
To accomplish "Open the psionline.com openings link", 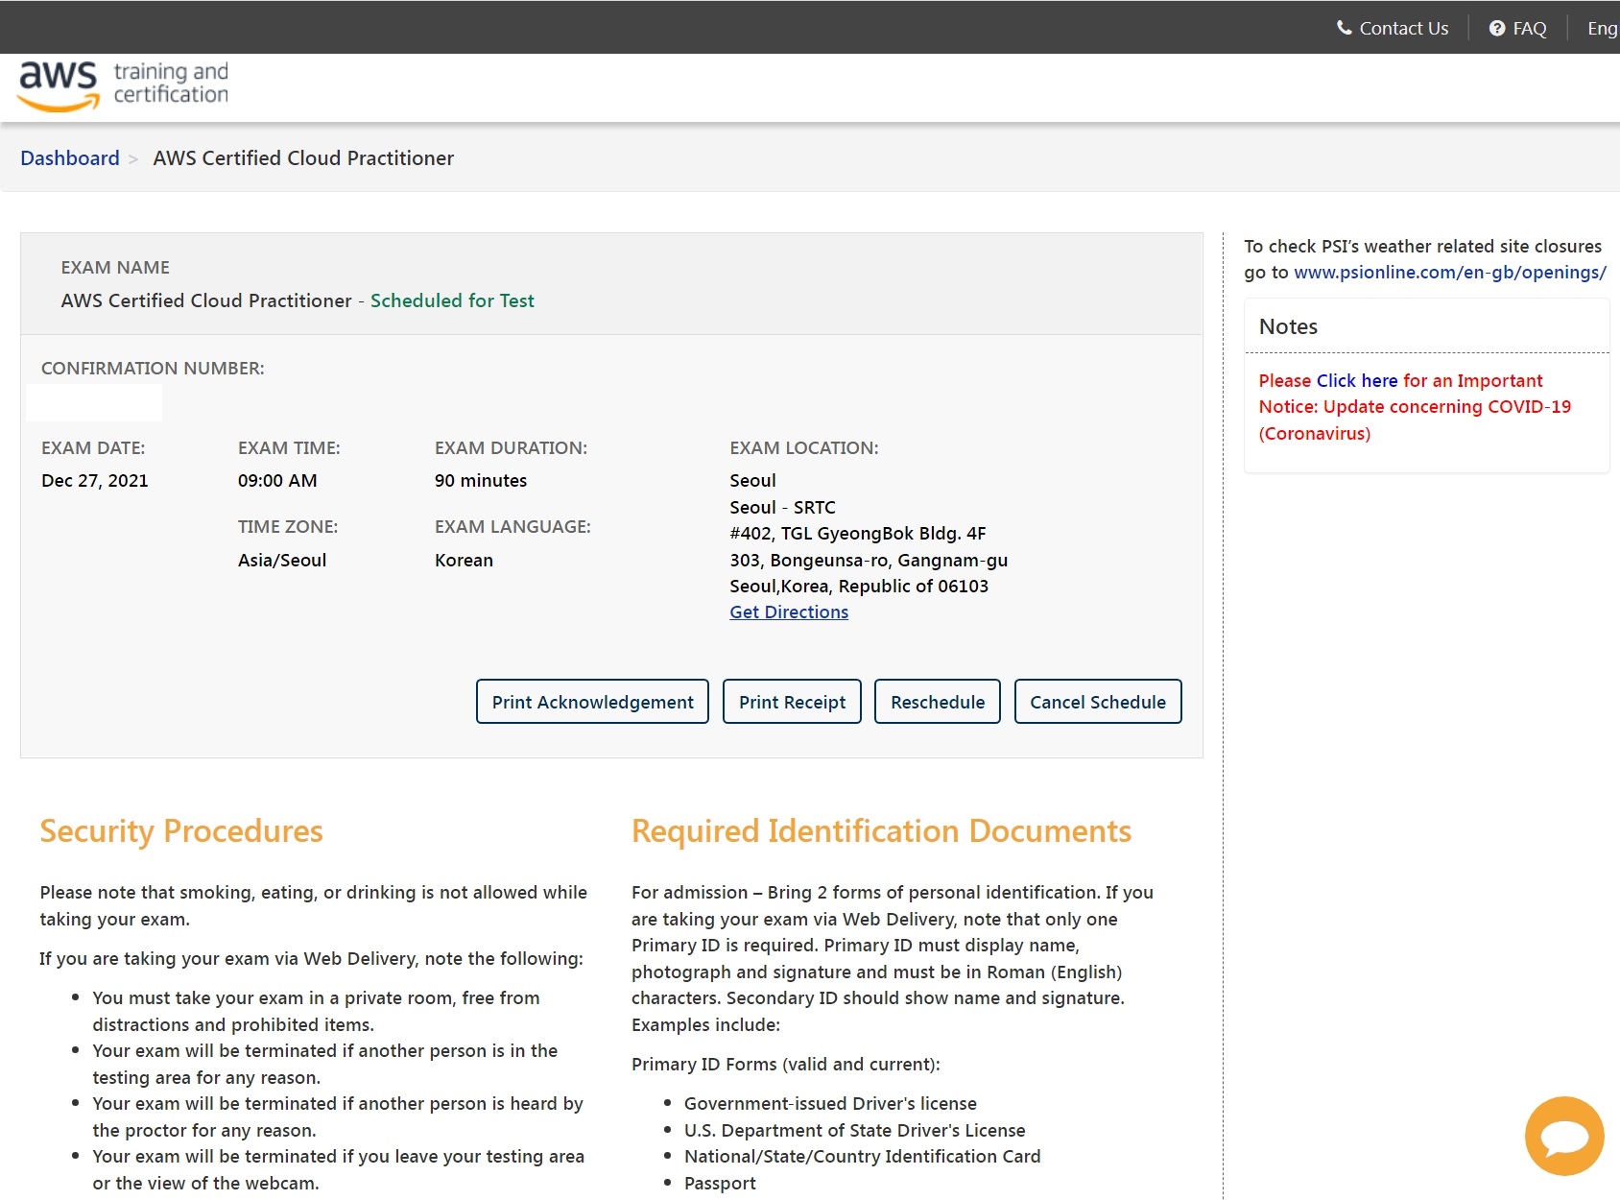I will [1450, 273].
